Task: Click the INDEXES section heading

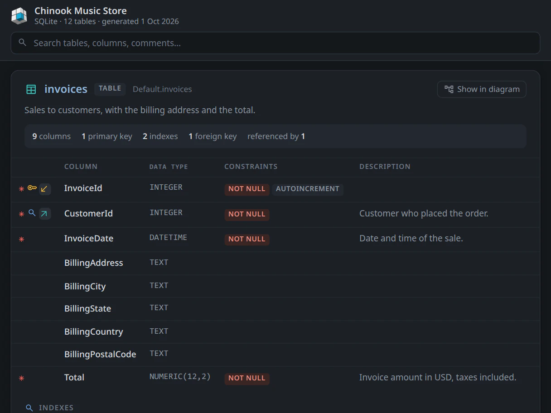Action: (56, 408)
